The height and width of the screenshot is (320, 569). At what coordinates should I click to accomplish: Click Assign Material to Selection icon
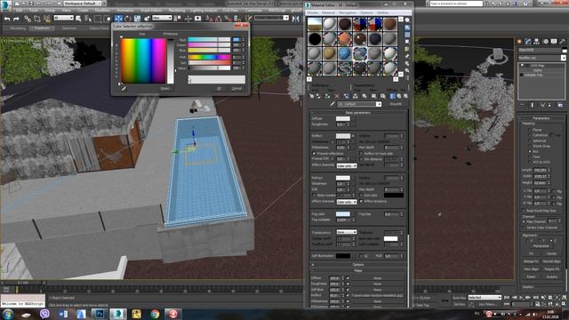(328, 96)
